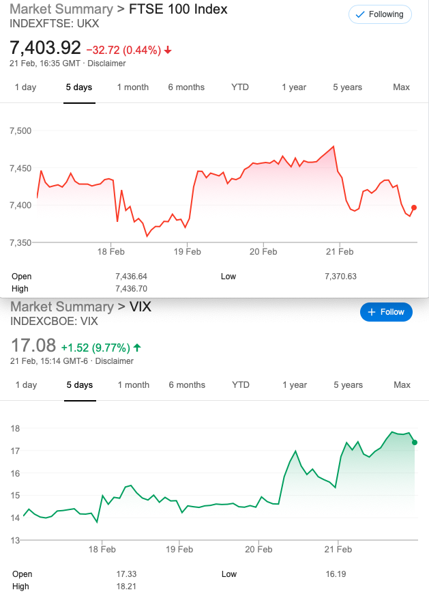Click the red endpoint dot on FTSE chart

(414, 208)
